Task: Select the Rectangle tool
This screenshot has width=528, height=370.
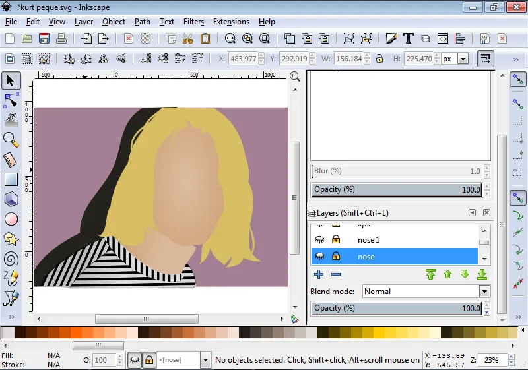Action: (x=11, y=179)
